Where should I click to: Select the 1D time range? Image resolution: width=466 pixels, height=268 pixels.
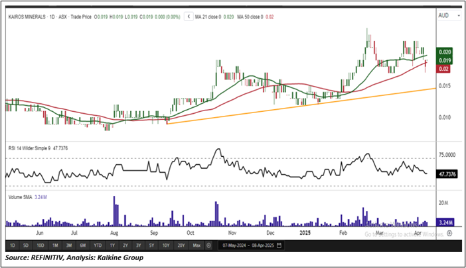[x=13, y=246]
